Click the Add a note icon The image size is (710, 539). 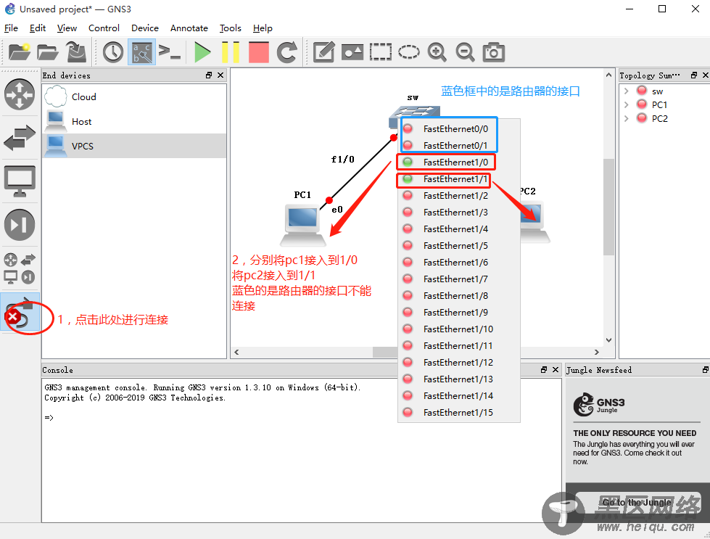tap(324, 52)
